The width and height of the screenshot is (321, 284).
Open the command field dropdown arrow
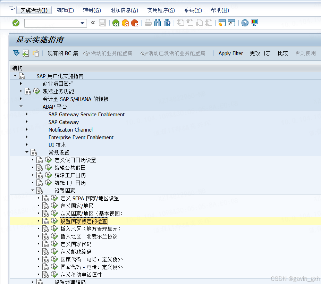tap(83, 23)
